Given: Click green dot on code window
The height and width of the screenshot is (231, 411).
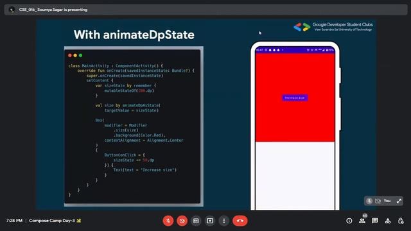Looking at the screenshot, I should pyautogui.click(x=81, y=55).
